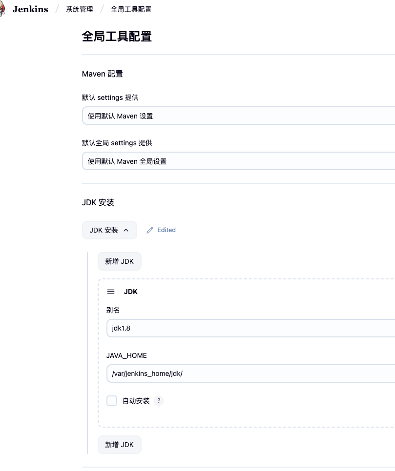
Task: Click the Jenkins butler logo icon
Action: click(2, 9)
